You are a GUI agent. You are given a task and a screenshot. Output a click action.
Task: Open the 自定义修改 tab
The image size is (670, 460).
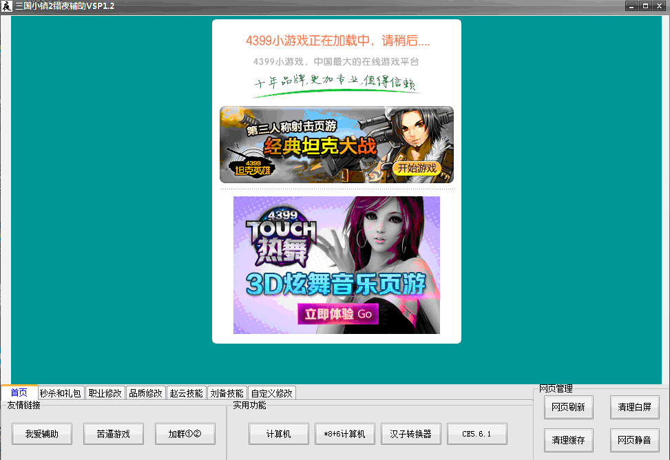point(272,393)
